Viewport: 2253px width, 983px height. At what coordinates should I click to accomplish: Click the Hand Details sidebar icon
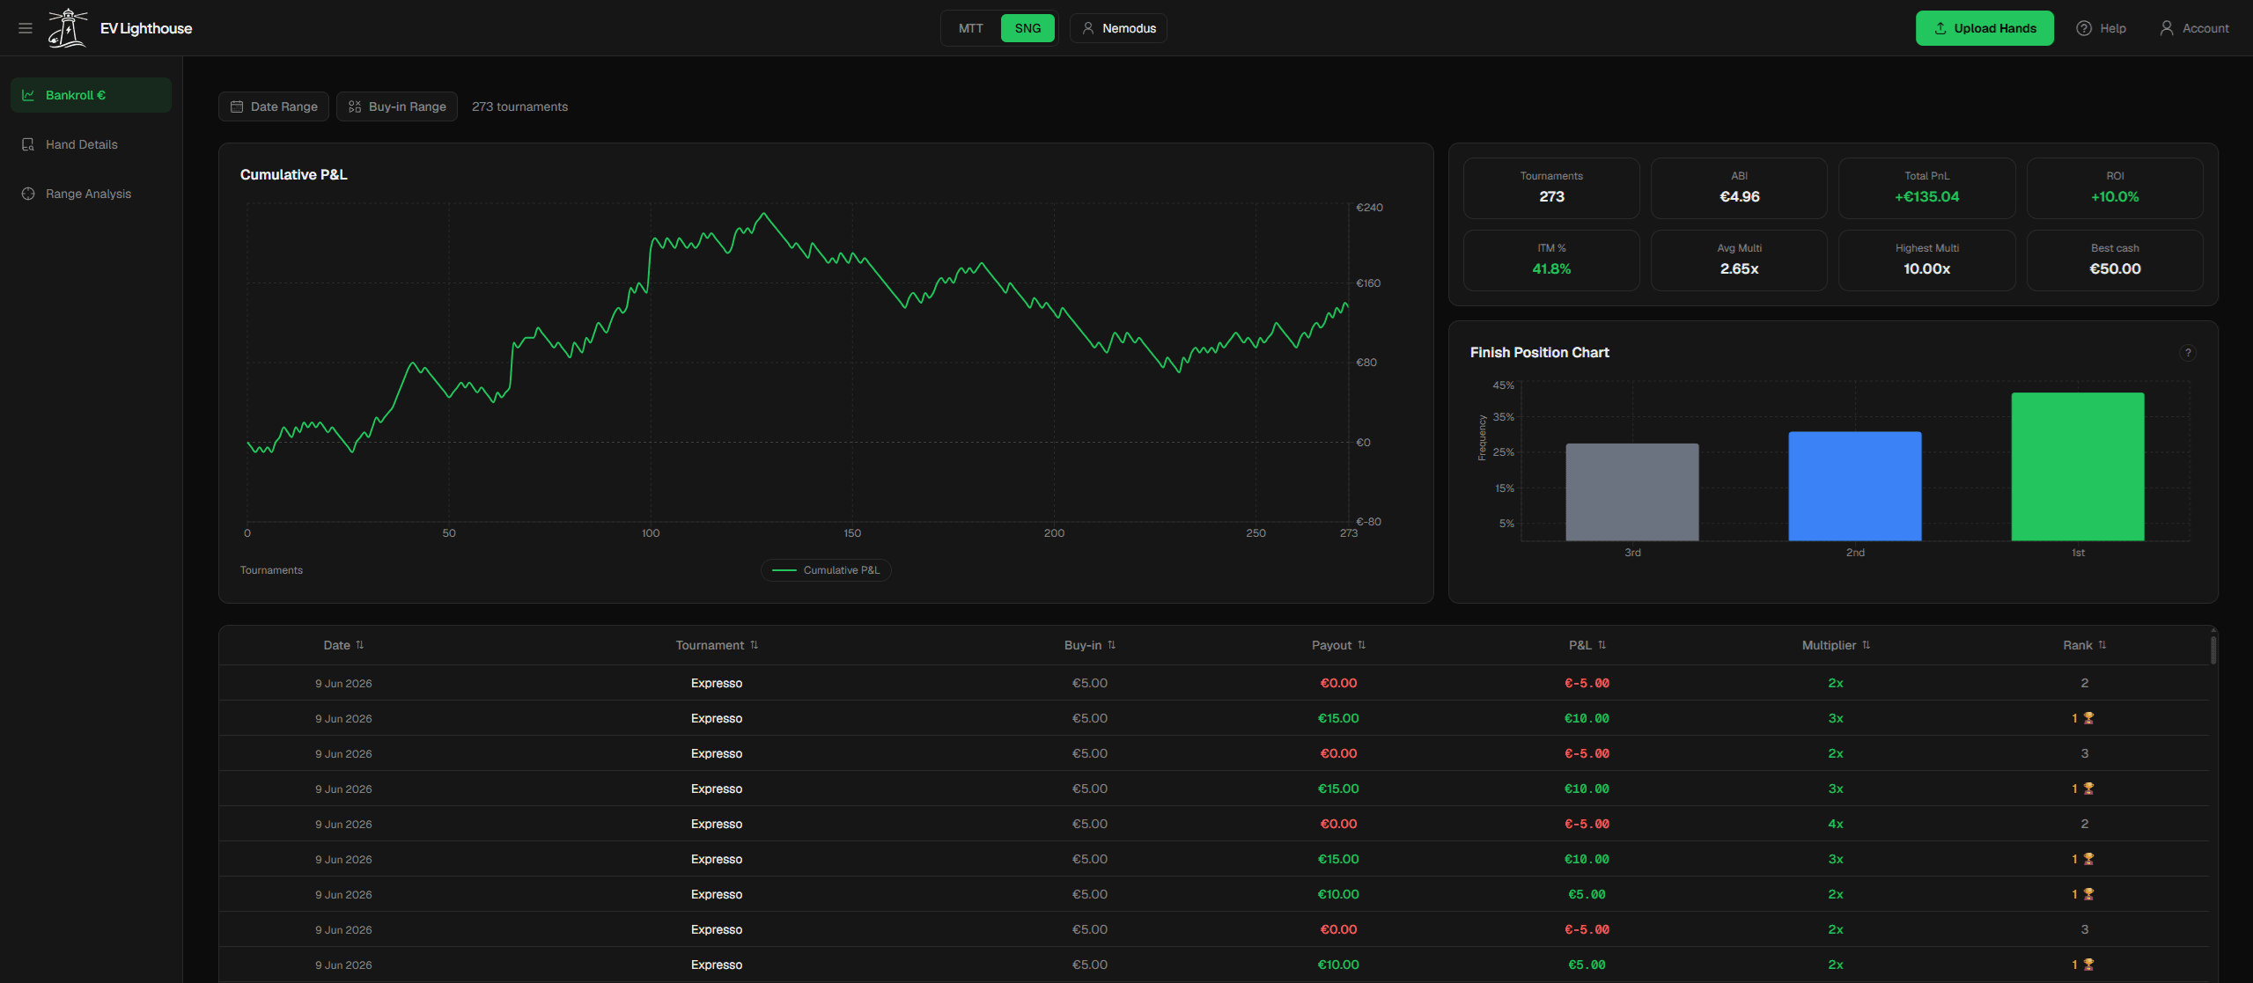tap(28, 144)
